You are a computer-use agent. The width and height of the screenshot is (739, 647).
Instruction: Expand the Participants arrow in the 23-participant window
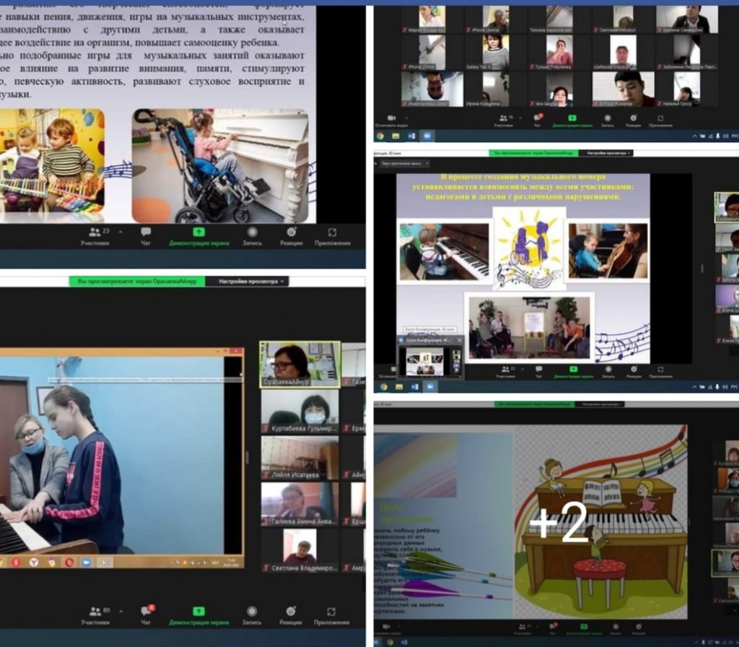coord(121,232)
